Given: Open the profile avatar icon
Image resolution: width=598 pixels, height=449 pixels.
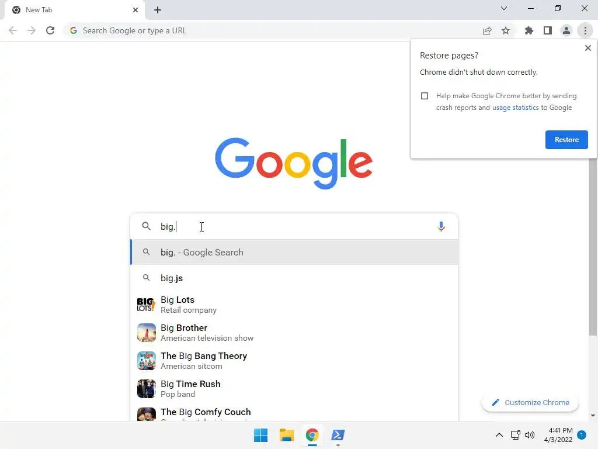Looking at the screenshot, I should point(566,30).
